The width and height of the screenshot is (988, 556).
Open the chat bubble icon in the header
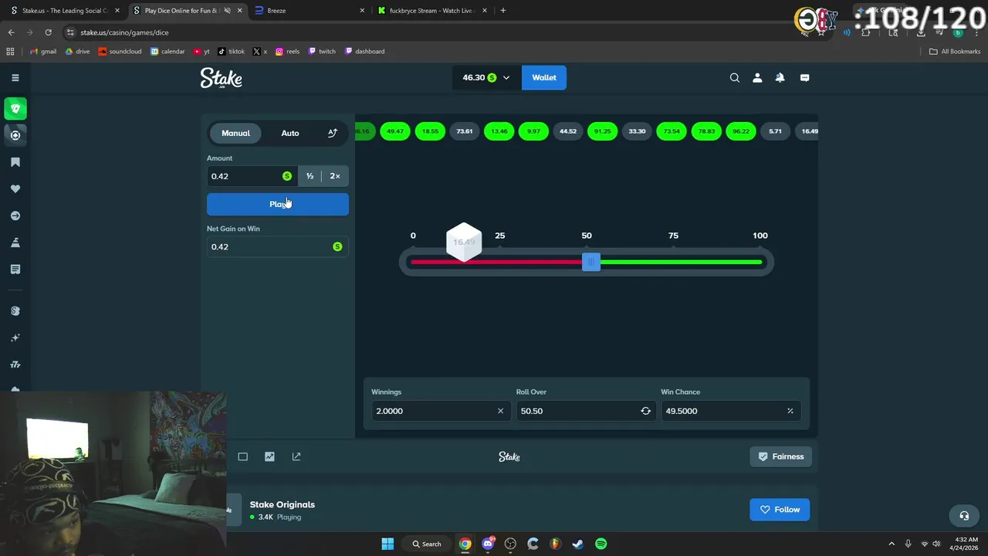pos(804,78)
